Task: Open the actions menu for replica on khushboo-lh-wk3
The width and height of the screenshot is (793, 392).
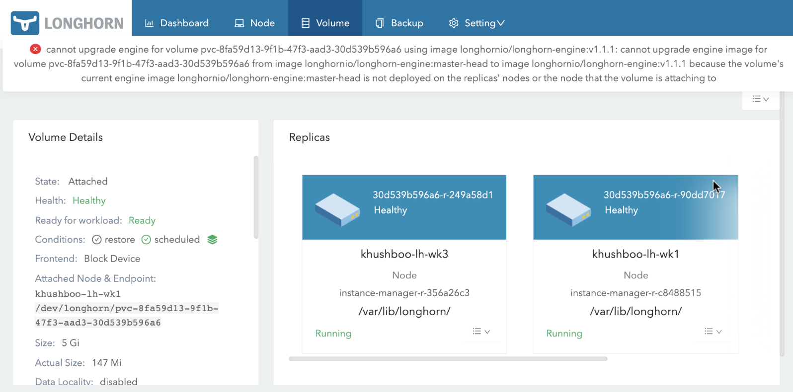Action: [481, 331]
